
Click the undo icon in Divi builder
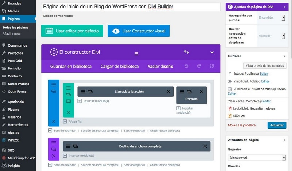(187, 66)
